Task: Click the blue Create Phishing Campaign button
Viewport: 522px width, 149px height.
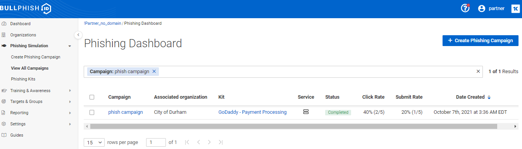Action: pyautogui.click(x=481, y=41)
